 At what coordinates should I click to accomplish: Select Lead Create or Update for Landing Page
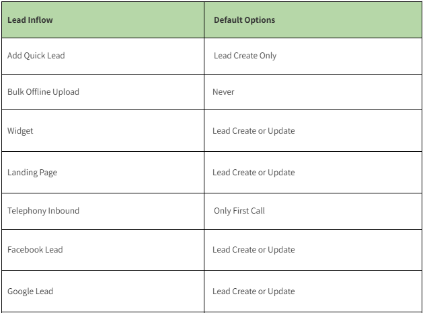[254, 173]
